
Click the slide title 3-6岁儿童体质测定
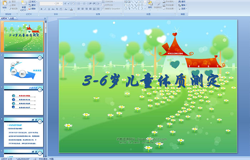[151, 81]
